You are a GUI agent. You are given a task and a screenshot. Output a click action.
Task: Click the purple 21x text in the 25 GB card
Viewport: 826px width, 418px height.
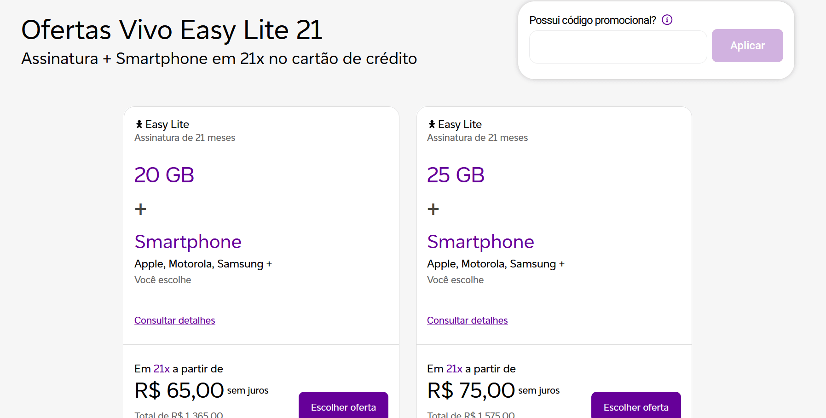[454, 369]
